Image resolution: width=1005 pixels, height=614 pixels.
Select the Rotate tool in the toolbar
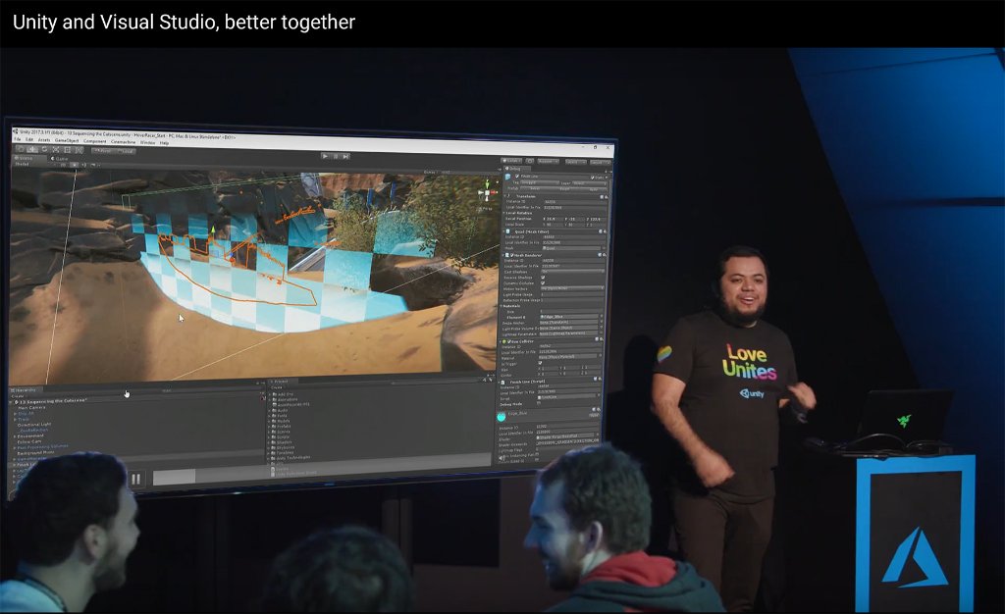[x=43, y=151]
